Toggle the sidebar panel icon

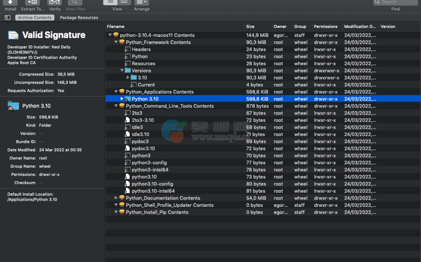point(8,18)
